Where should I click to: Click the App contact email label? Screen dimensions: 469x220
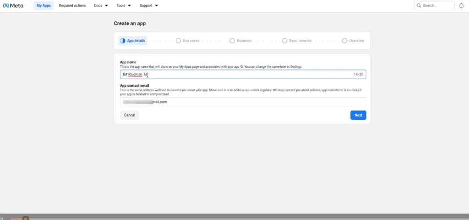[135, 86]
